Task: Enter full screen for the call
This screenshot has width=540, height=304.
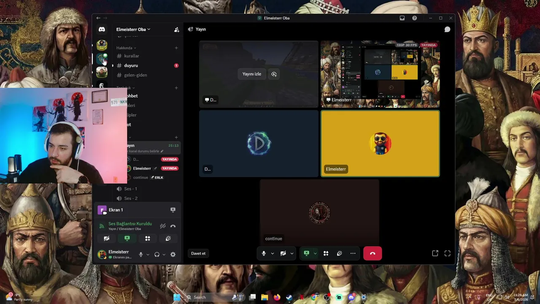Action: pyautogui.click(x=447, y=253)
